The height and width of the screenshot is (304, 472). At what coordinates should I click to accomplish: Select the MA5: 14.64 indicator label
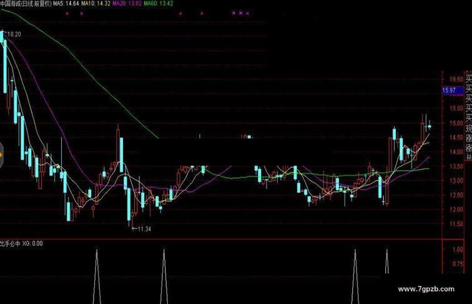pyautogui.click(x=66, y=4)
